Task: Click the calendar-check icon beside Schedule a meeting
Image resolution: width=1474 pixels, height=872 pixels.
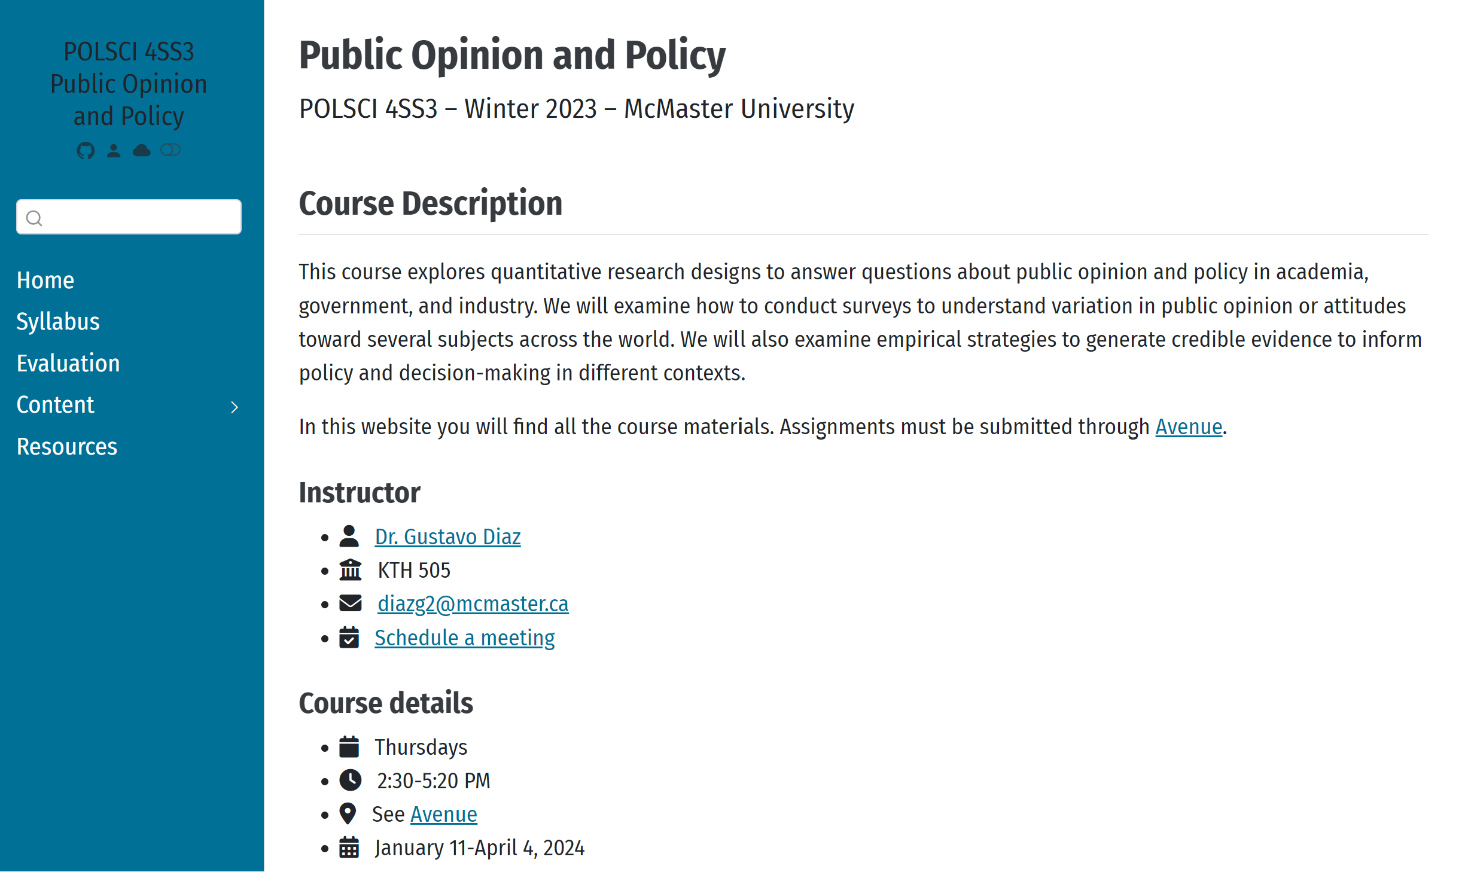Action: (x=349, y=638)
